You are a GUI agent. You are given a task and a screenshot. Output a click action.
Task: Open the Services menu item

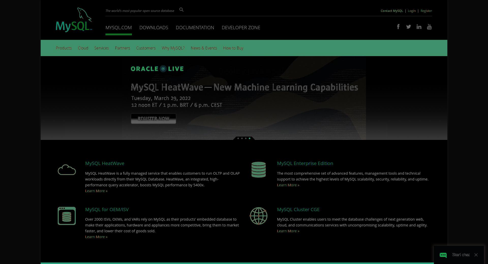[x=101, y=48]
